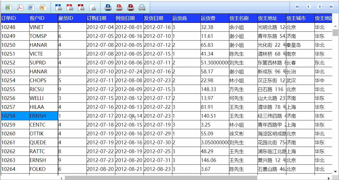Click order date 2012-07-04
Image resolution: width=339 pixels, height=180 pixels.
[101, 27]
